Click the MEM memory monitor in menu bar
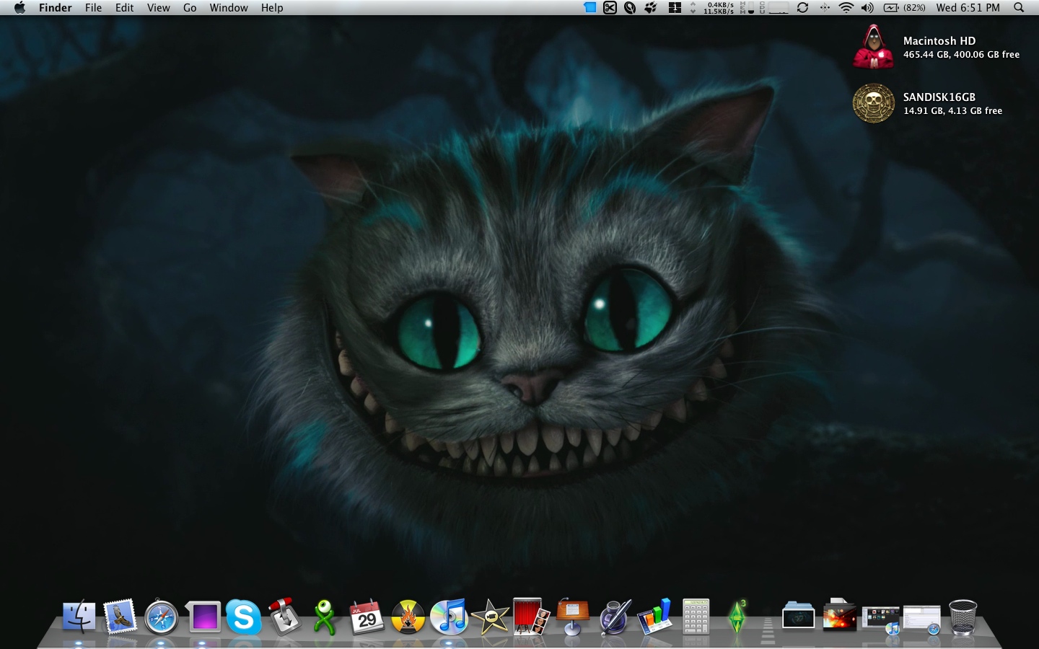Viewport: 1039px width, 649px height. (748, 8)
